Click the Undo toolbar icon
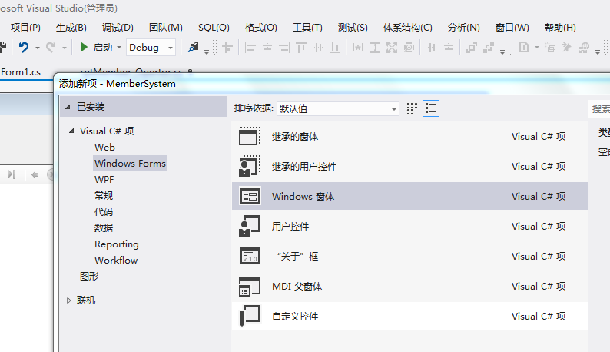 [24, 48]
